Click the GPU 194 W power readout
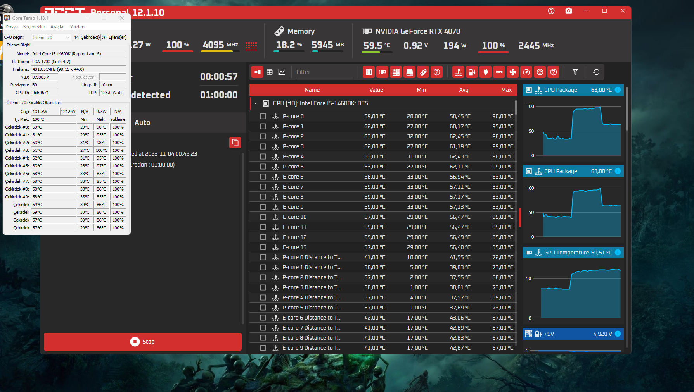This screenshot has height=392, width=694. (455, 45)
